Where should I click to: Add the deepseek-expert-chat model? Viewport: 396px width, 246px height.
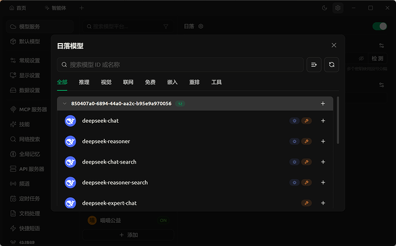pyautogui.click(x=323, y=203)
